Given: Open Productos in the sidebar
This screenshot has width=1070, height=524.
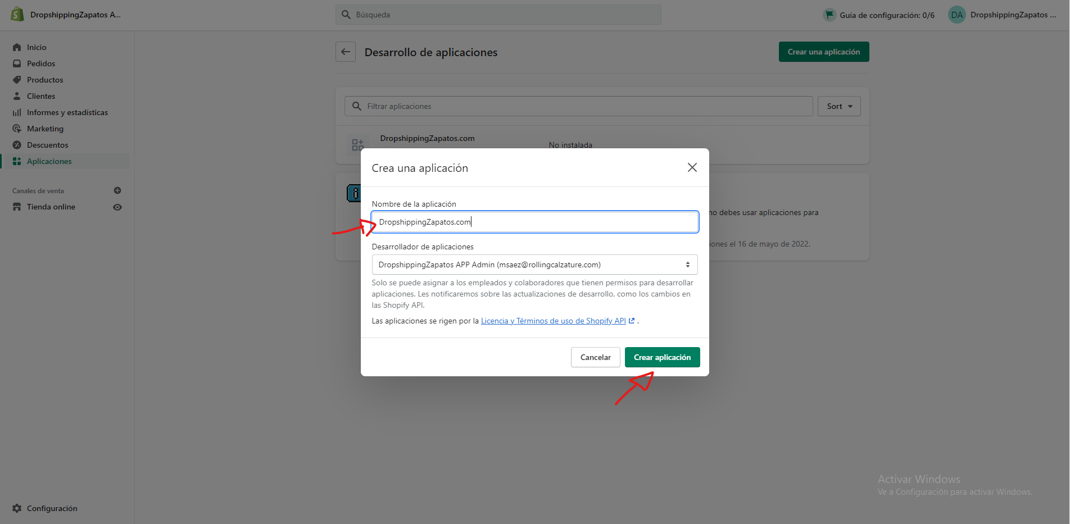Looking at the screenshot, I should [45, 80].
